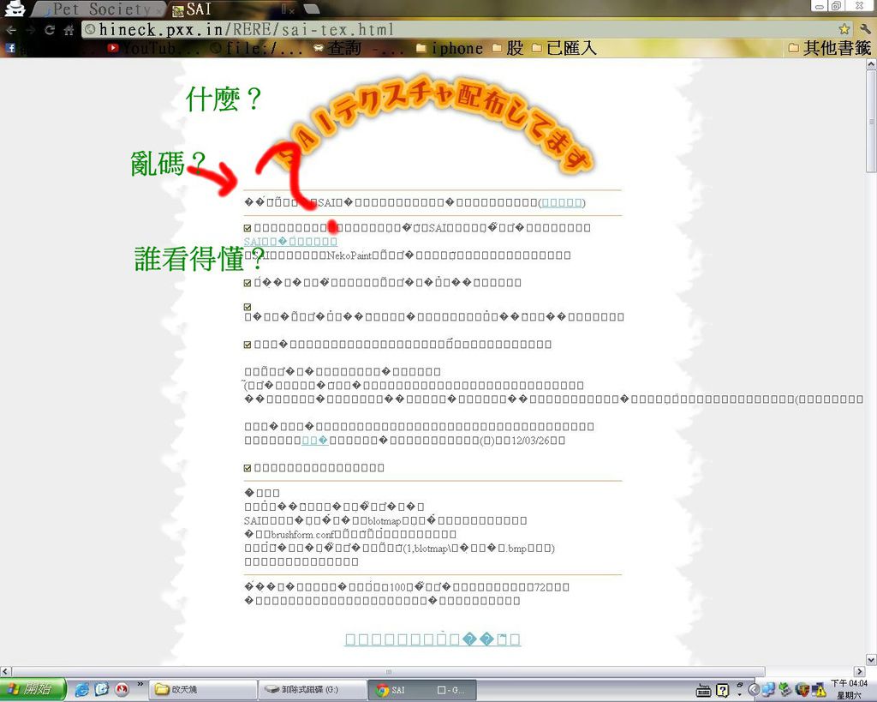
Task: Switch to the 敗天燒 folder taskbar button
Action: (202, 690)
